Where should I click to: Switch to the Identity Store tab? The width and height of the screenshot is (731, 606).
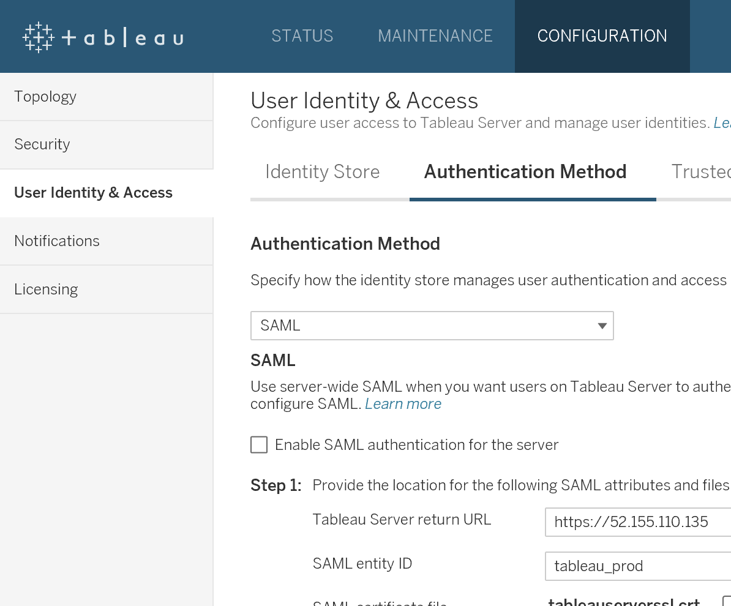[x=323, y=172]
